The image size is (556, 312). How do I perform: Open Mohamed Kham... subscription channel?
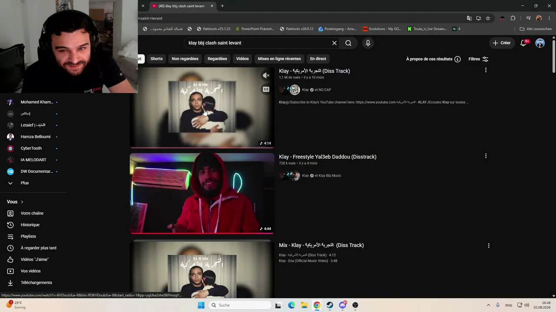pos(33,102)
